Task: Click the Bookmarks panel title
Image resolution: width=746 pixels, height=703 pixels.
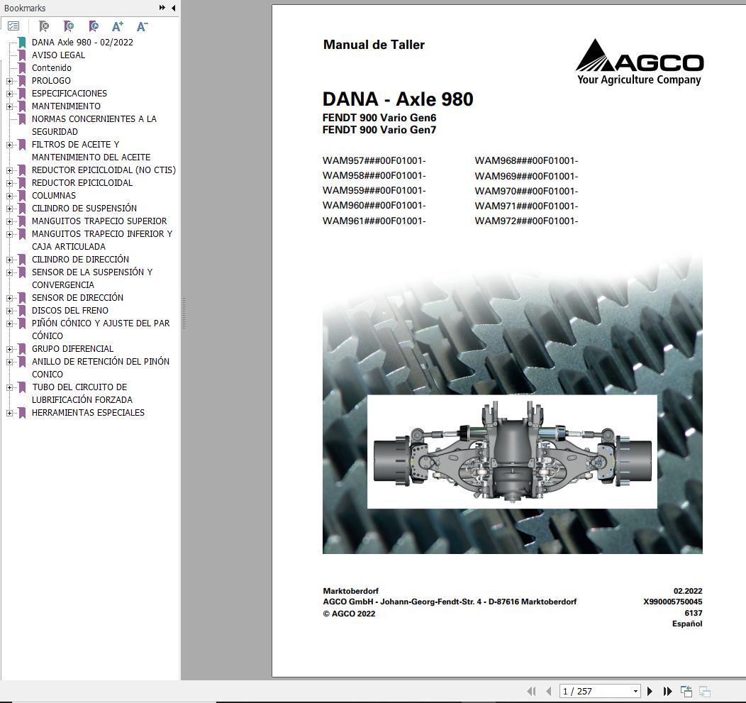Action: tap(25, 8)
